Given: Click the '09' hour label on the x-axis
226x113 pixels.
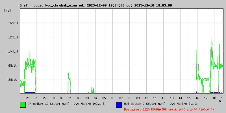Looking at the screenshot, I should (x=138, y=98).
